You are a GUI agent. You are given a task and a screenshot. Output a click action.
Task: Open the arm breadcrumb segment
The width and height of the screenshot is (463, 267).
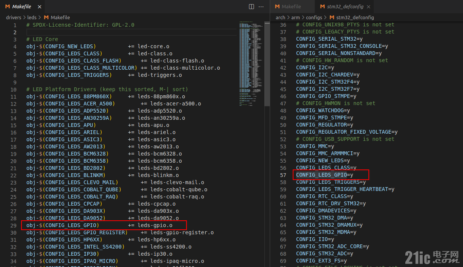pyautogui.click(x=295, y=17)
